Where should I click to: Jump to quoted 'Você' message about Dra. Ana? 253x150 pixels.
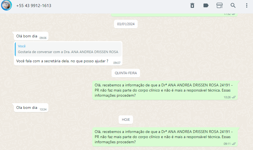coord(68,49)
